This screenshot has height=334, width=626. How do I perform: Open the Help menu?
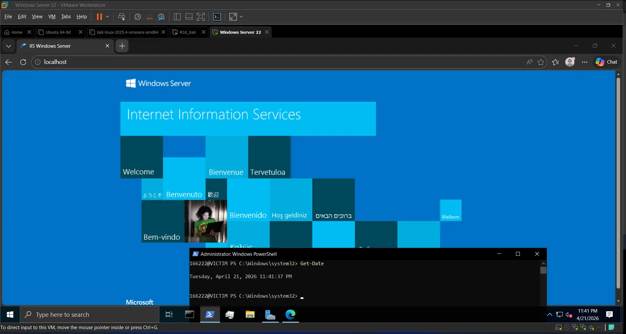coord(81,17)
